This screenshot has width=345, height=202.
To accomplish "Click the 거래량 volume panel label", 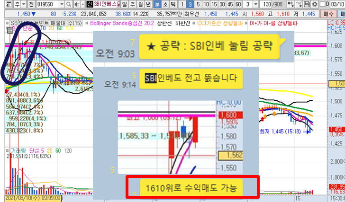I will point(18,150).
